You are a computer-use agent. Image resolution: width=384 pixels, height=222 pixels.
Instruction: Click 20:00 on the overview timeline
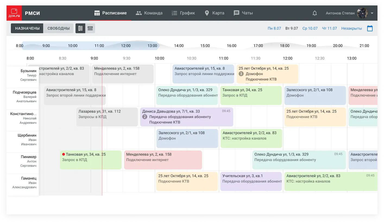pos(338,46)
